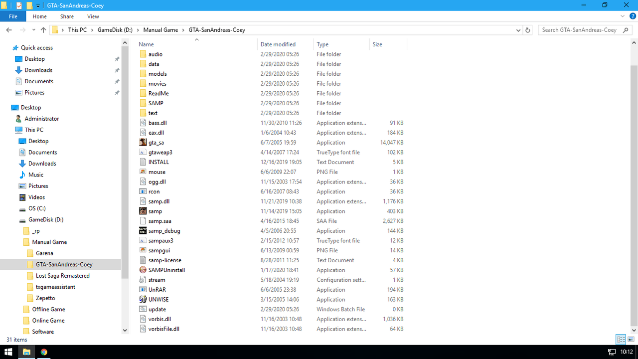Click the Forward navigation arrow

(23, 30)
